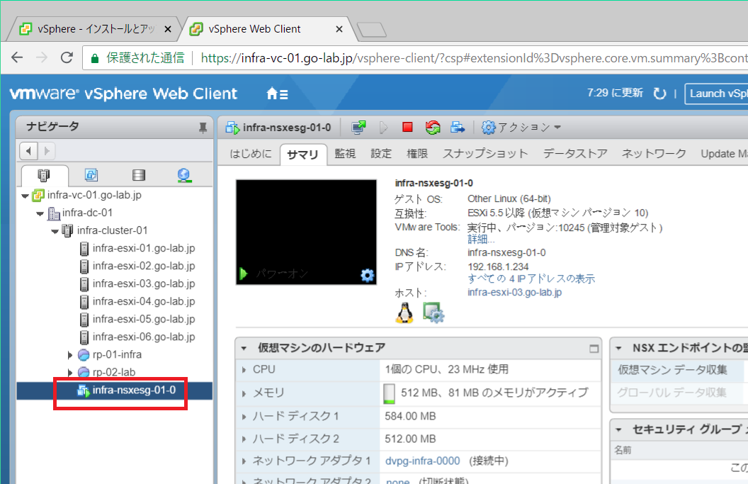Expand the rp-01-infra resource pool
748x484 pixels.
70,354
